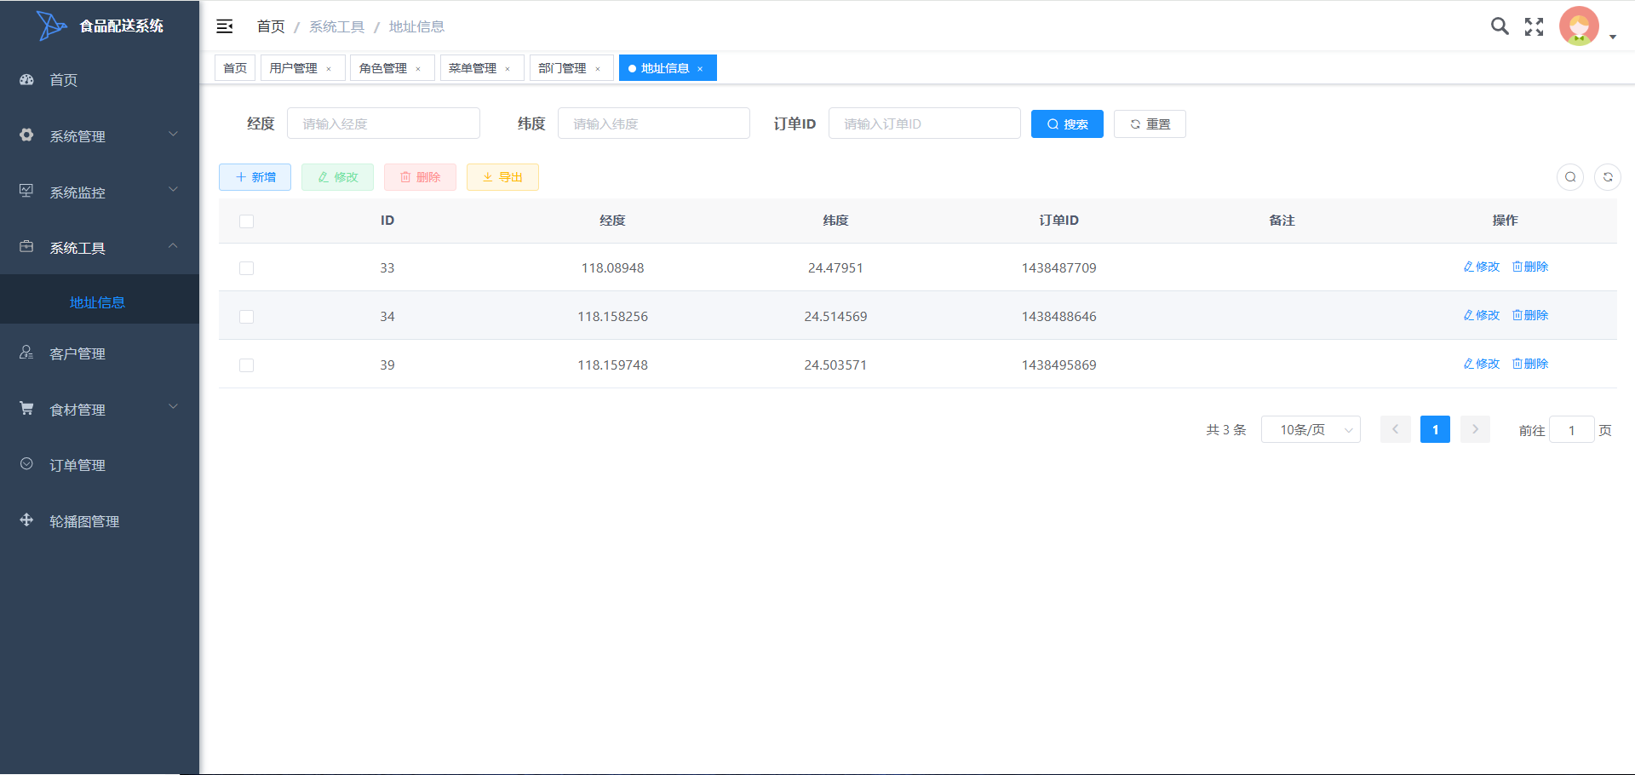Focus the 订单ID input field
1635x775 pixels.
tap(925, 123)
